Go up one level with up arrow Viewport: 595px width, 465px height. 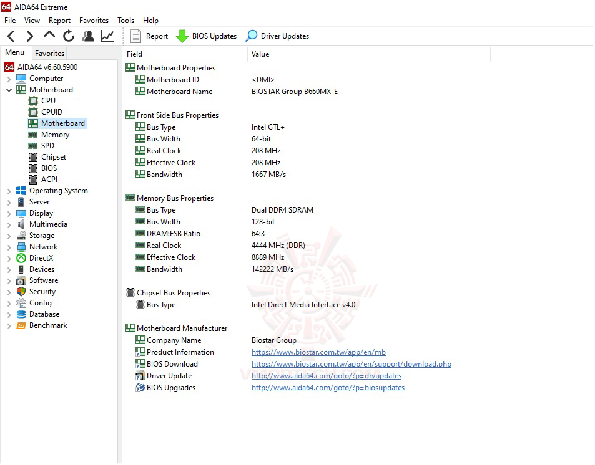49,36
